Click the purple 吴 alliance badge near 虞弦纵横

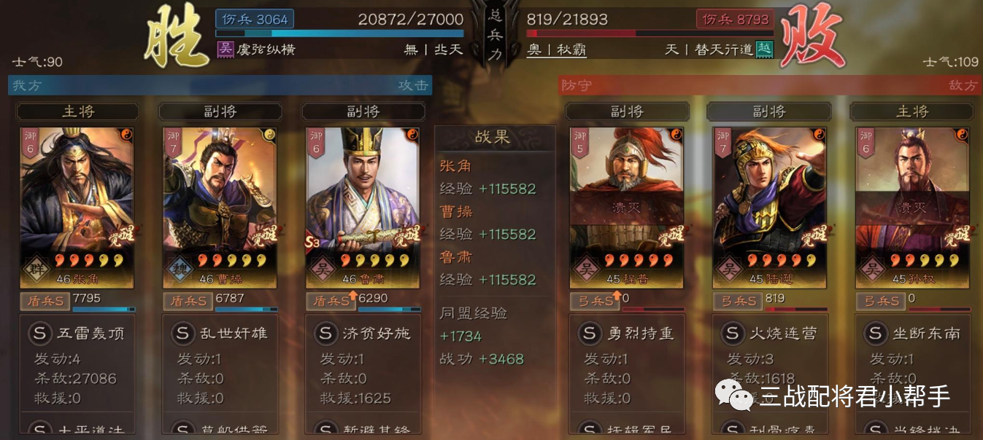tap(225, 50)
